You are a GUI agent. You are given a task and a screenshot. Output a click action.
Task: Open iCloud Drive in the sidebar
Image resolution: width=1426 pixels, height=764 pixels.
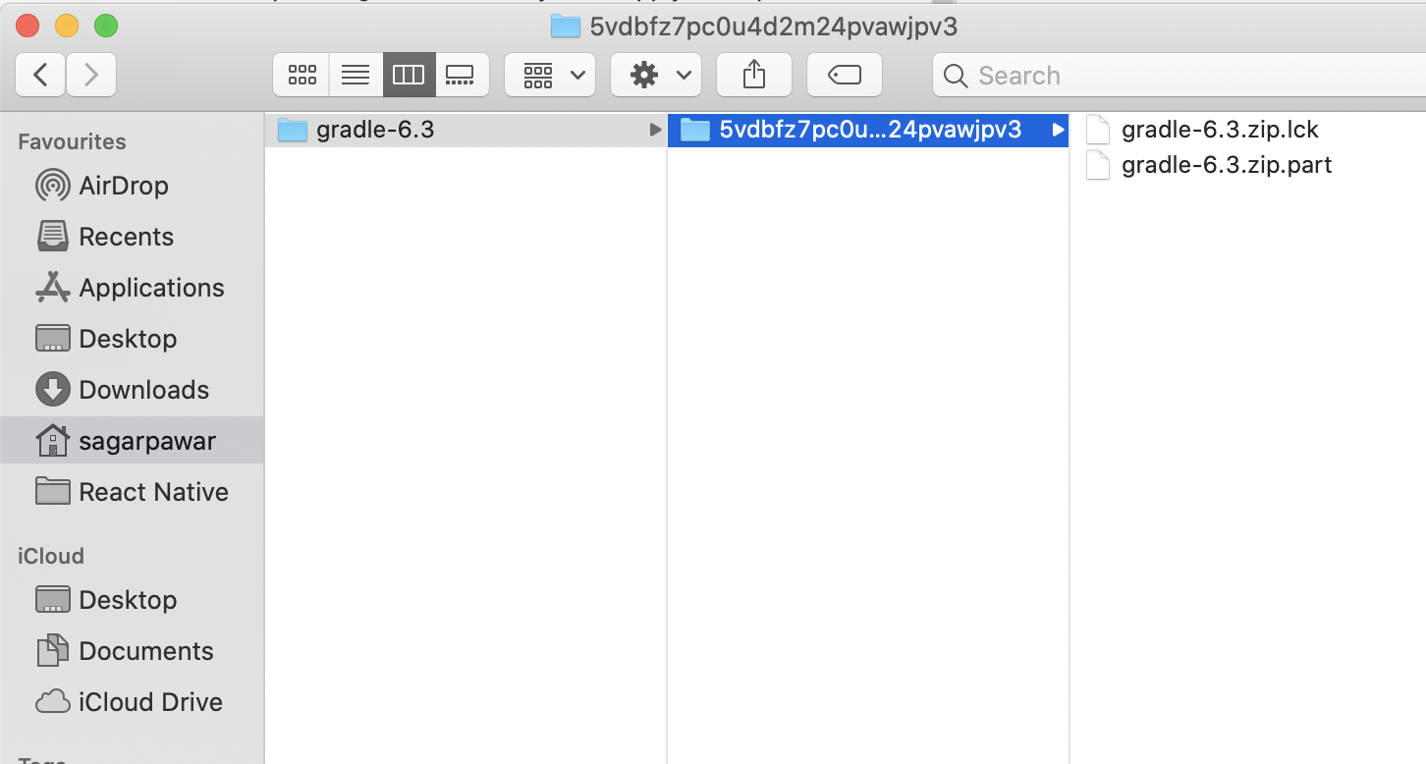pos(150,702)
